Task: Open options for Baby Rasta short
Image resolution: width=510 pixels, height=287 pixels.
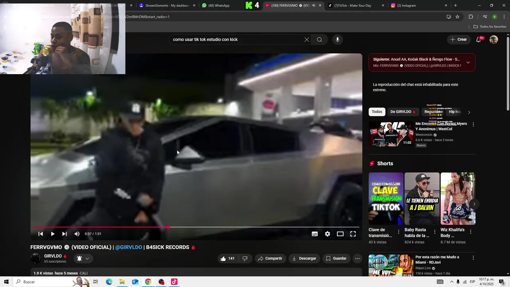Action: [x=435, y=232]
